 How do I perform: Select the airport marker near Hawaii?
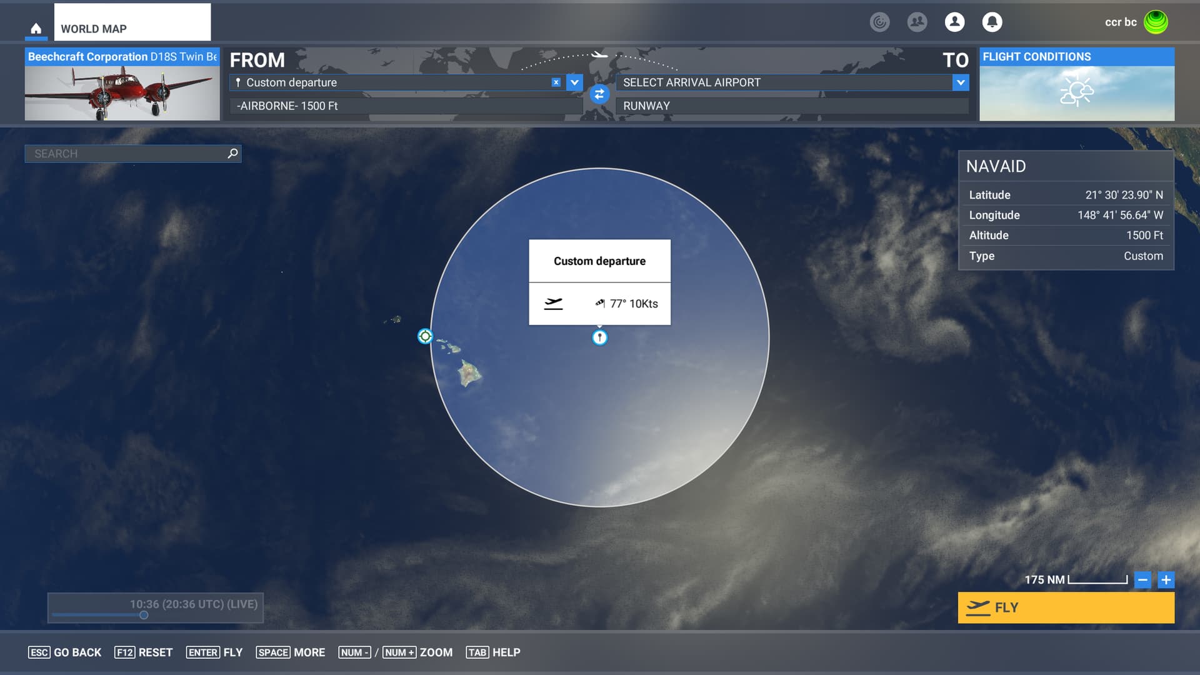point(425,336)
